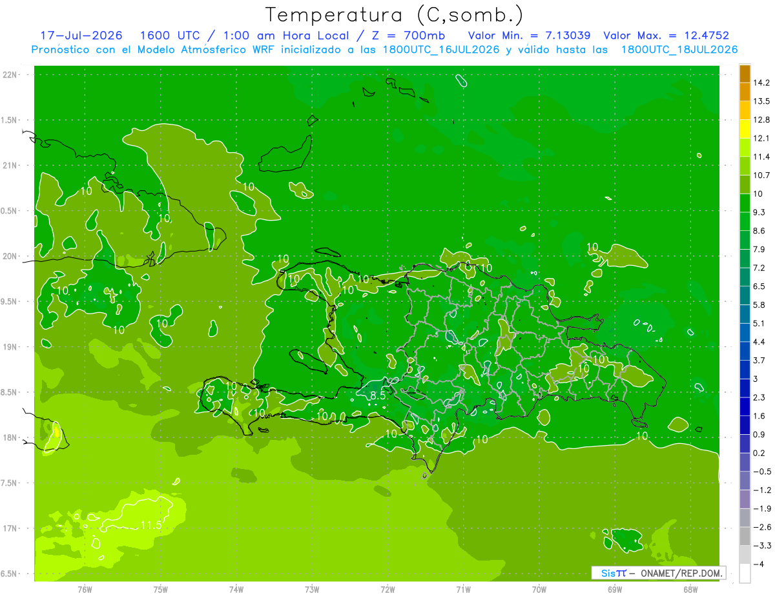The height and width of the screenshot is (598, 775).
Task: Click the "17N" latitude axis label
Action: 10,528
